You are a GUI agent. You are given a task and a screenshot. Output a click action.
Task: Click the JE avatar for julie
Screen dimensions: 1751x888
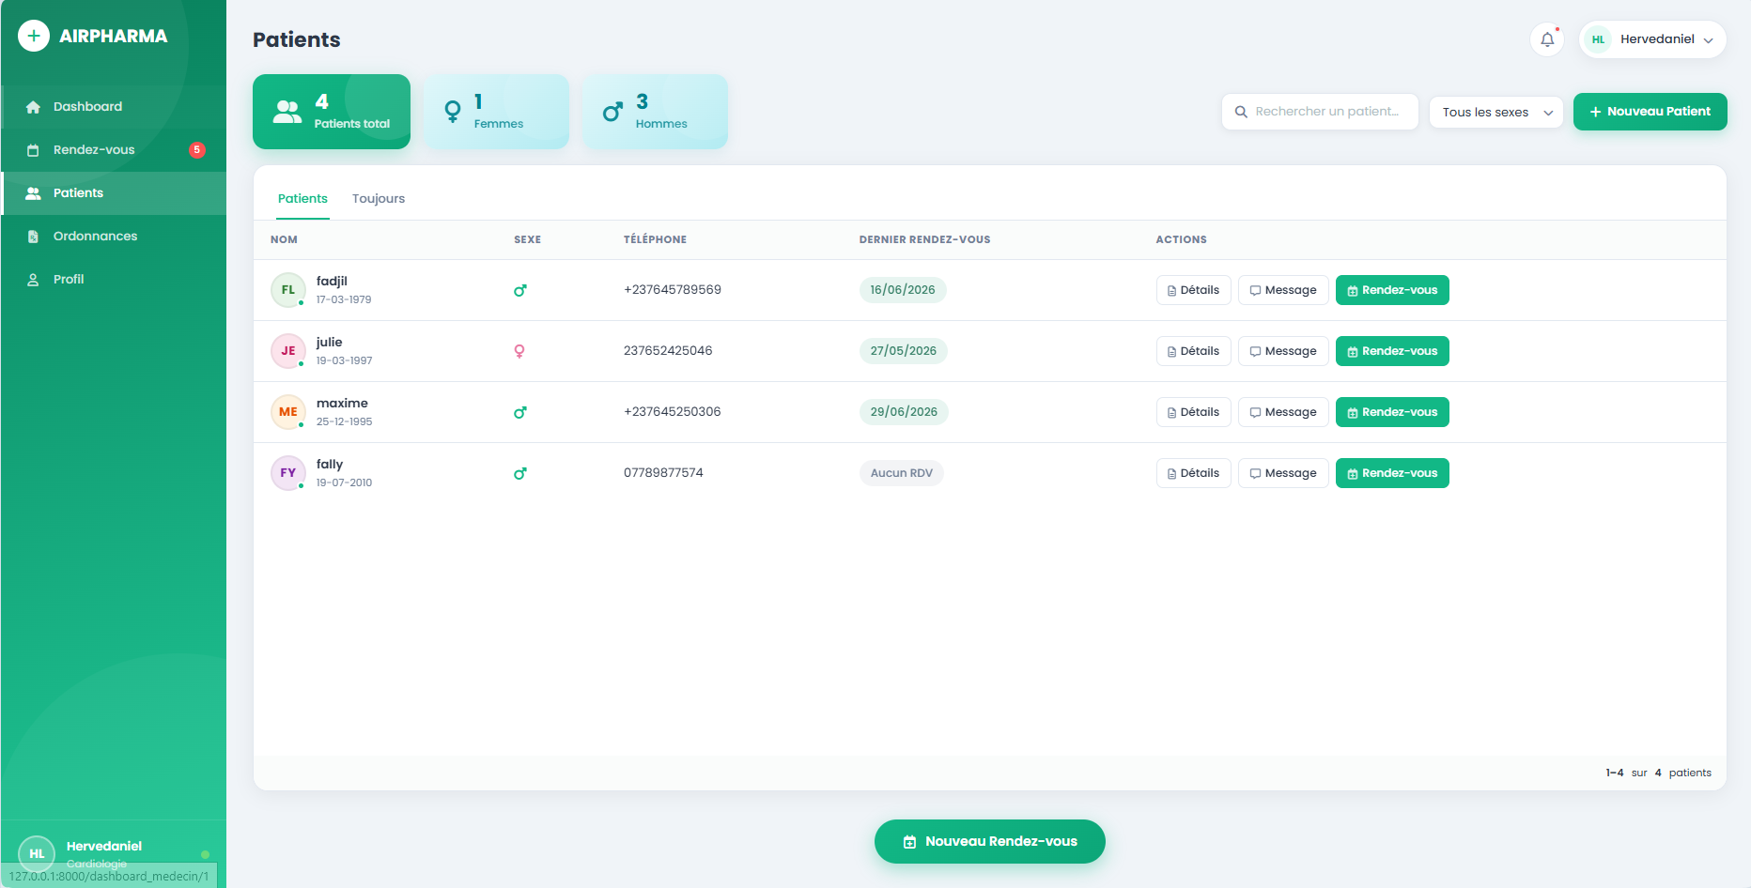pos(288,351)
